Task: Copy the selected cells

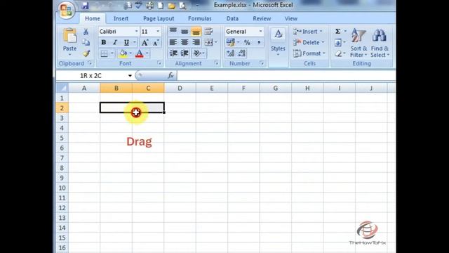Action: [x=86, y=42]
